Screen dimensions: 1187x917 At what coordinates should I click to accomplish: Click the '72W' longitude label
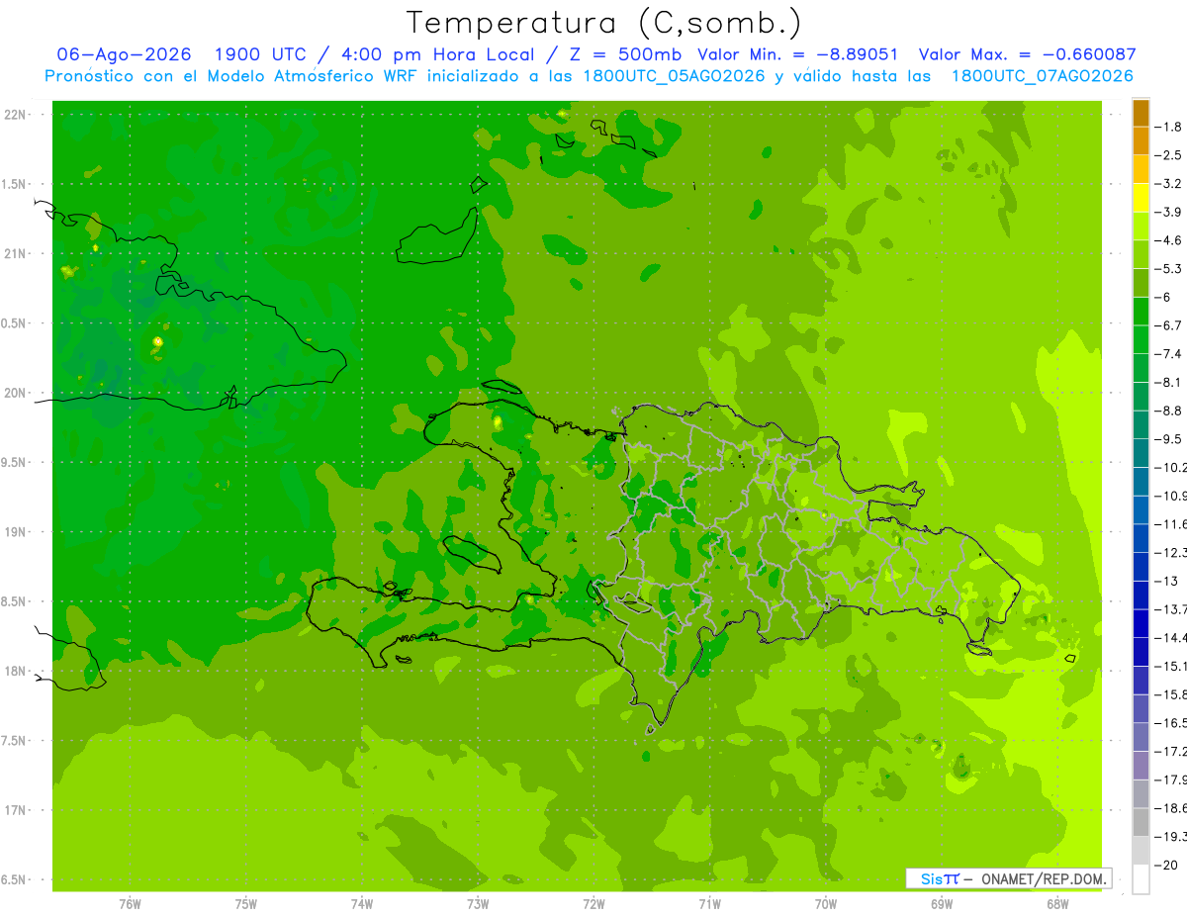tap(593, 903)
